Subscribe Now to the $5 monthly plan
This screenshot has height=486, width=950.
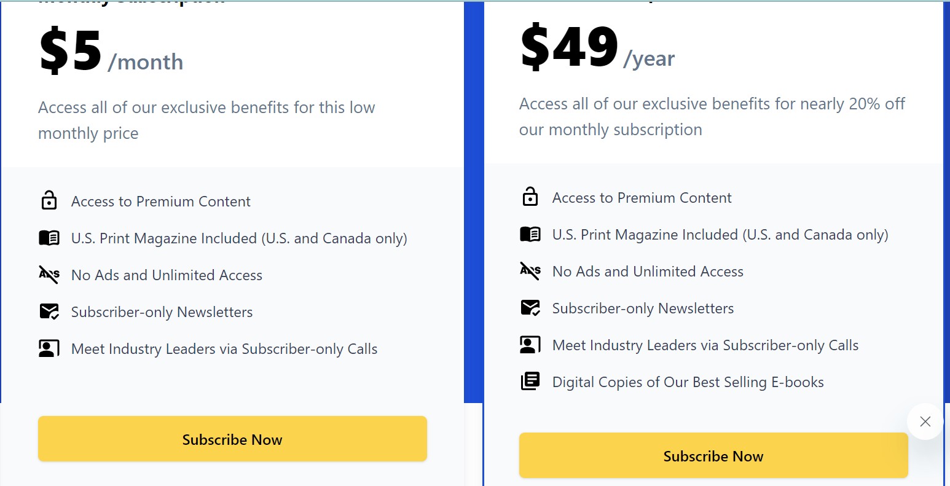click(232, 439)
